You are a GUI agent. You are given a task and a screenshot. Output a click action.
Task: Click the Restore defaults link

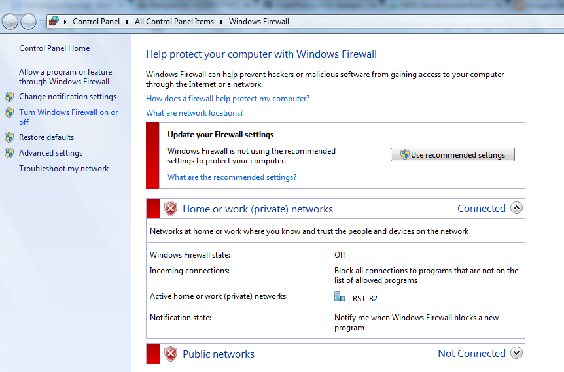[46, 137]
